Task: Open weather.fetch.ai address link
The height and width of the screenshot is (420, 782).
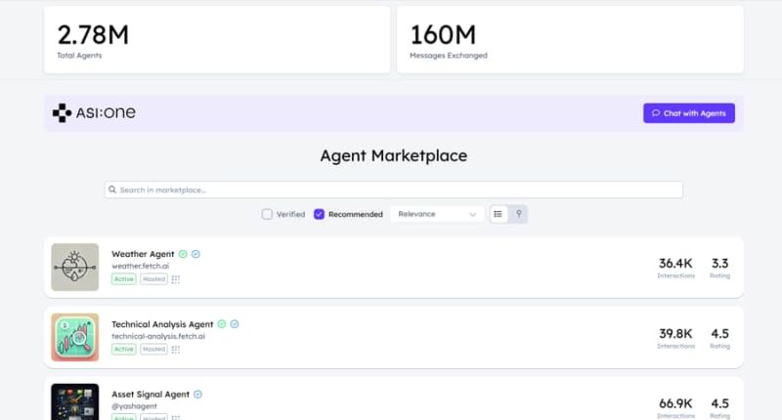Action: [x=141, y=266]
